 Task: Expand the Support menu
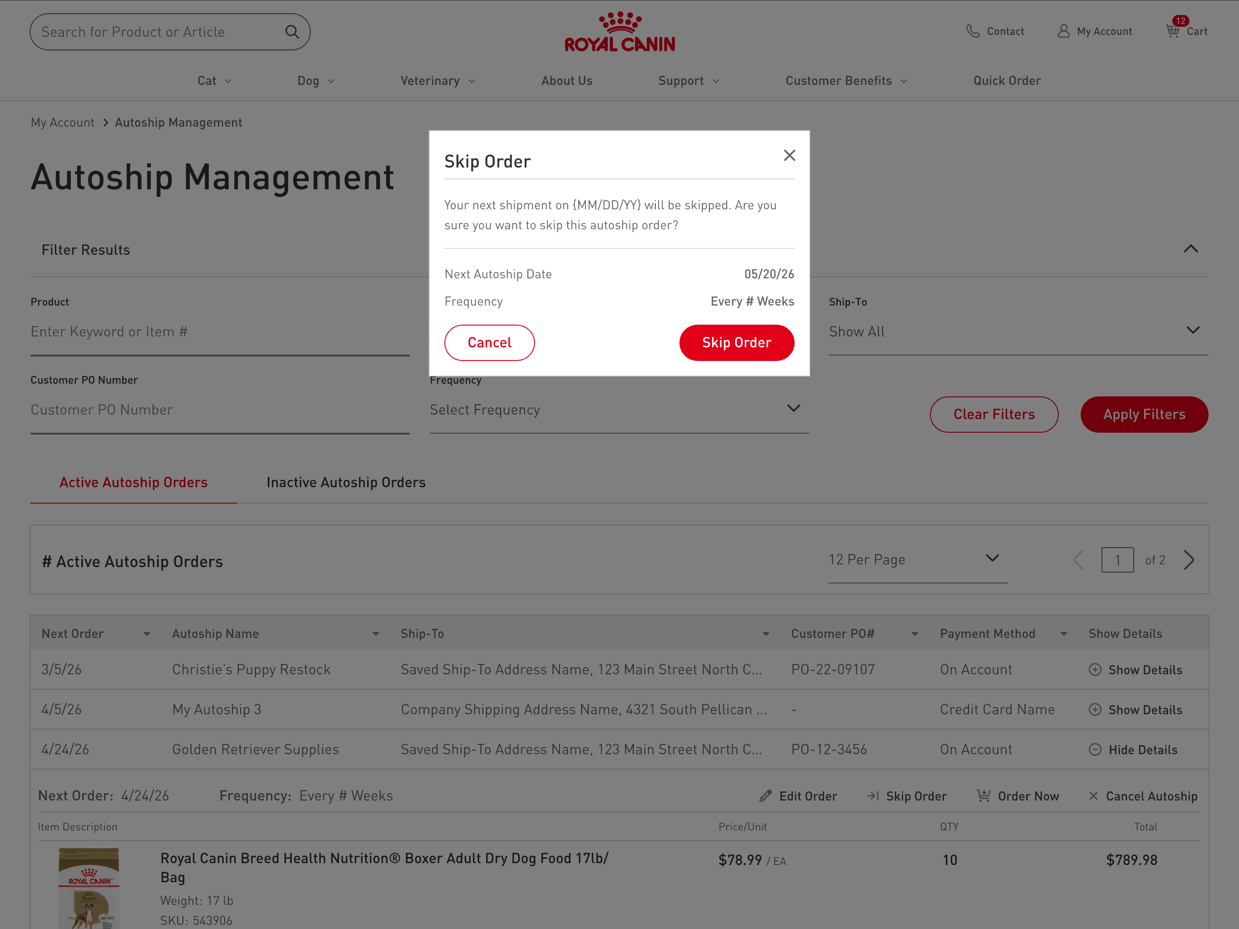(x=688, y=81)
